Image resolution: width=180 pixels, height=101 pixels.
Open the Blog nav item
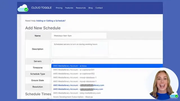(x=91, y=8)
